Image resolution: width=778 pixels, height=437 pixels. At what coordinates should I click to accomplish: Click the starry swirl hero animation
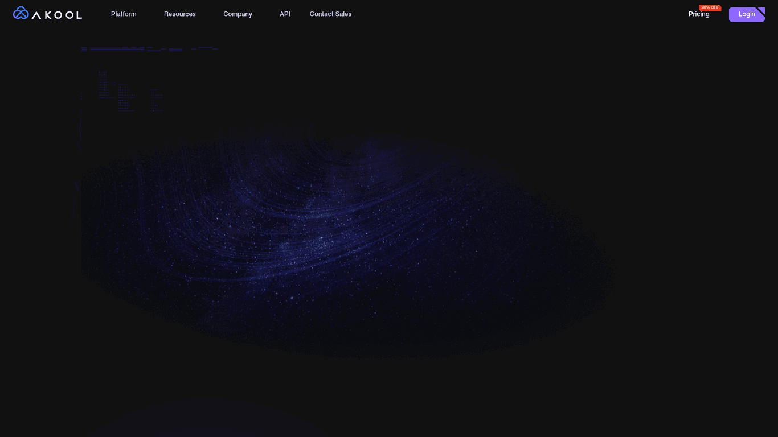tap(342, 239)
